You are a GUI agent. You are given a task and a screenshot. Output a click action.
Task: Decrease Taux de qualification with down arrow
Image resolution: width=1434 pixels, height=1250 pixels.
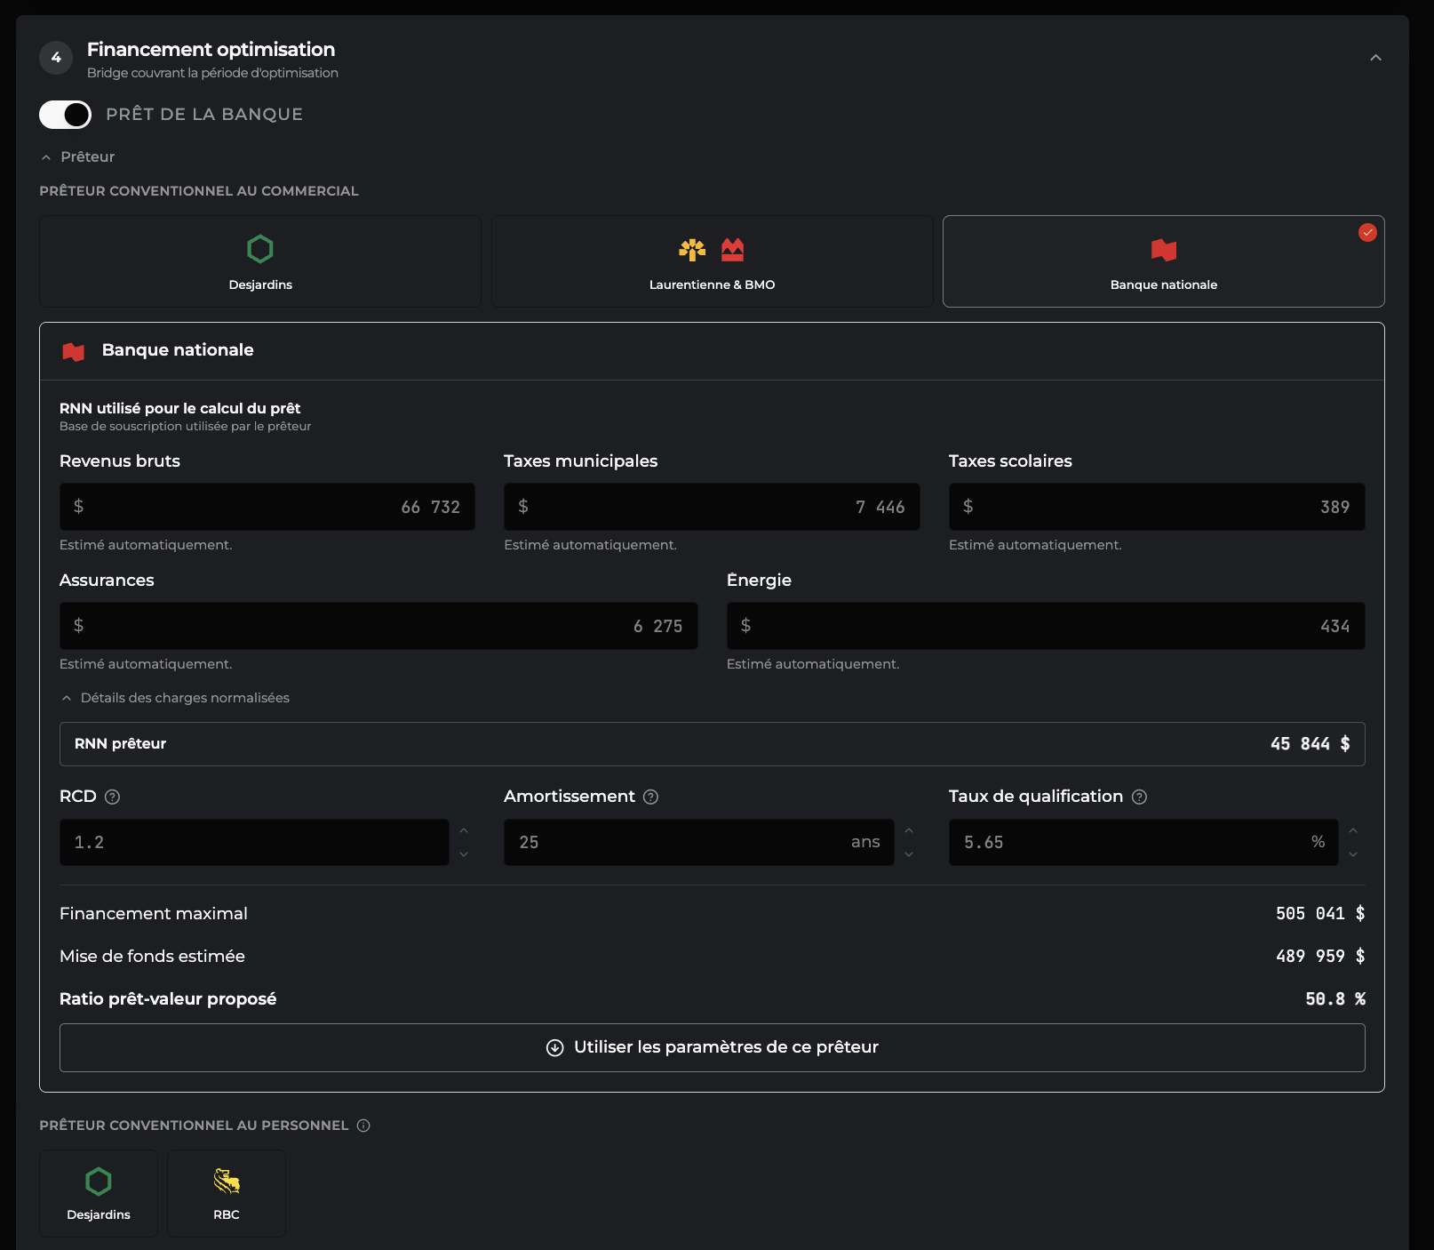coord(1353,854)
